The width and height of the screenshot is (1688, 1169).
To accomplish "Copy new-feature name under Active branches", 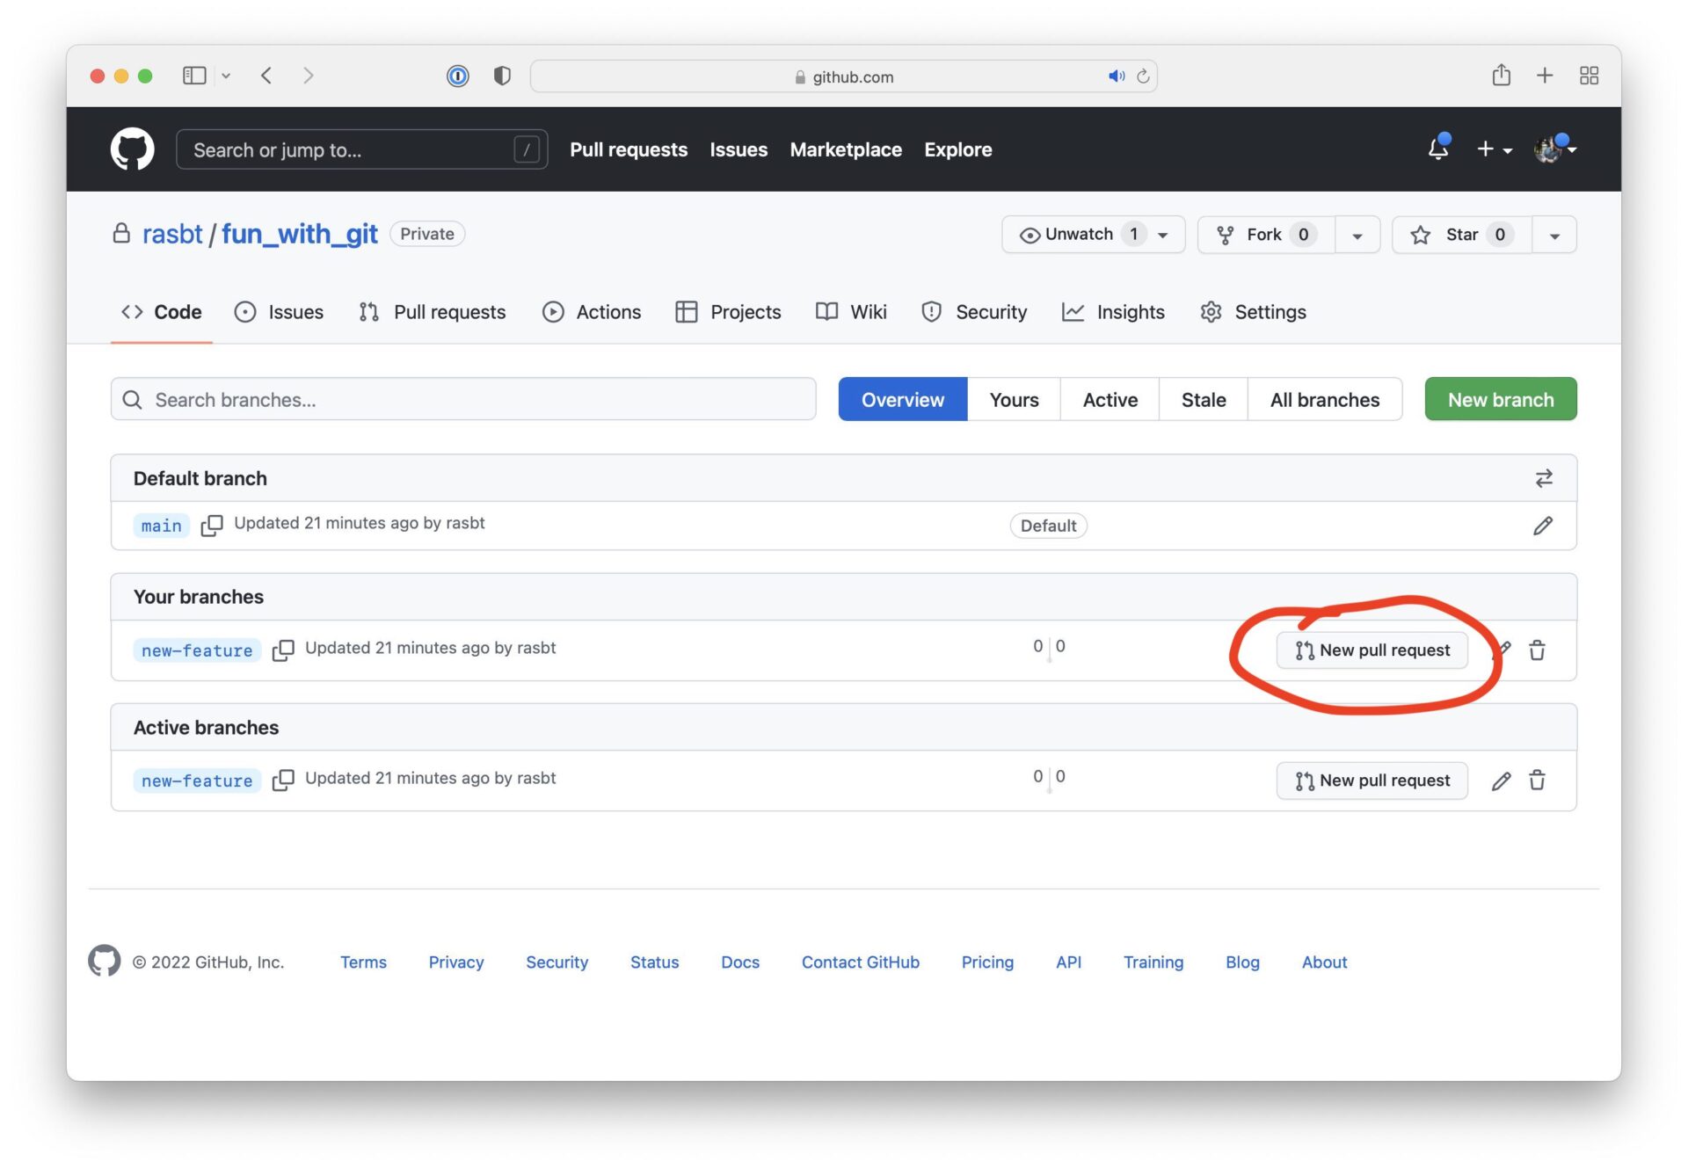I will point(283,781).
